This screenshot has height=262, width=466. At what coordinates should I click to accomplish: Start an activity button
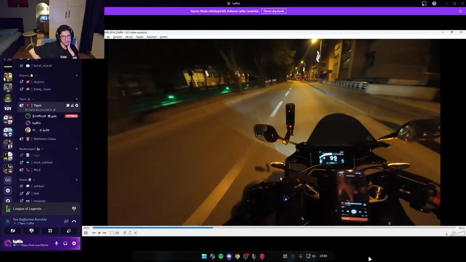pos(50,231)
